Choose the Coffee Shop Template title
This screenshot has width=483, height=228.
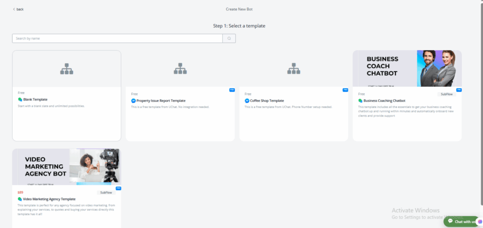(x=267, y=101)
